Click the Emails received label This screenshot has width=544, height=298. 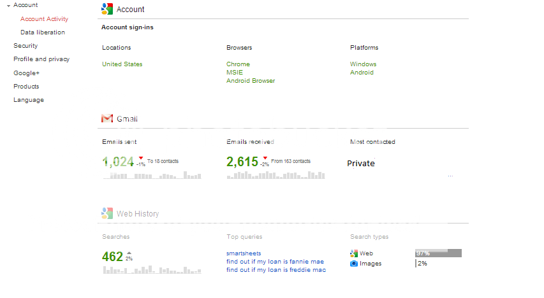(250, 142)
